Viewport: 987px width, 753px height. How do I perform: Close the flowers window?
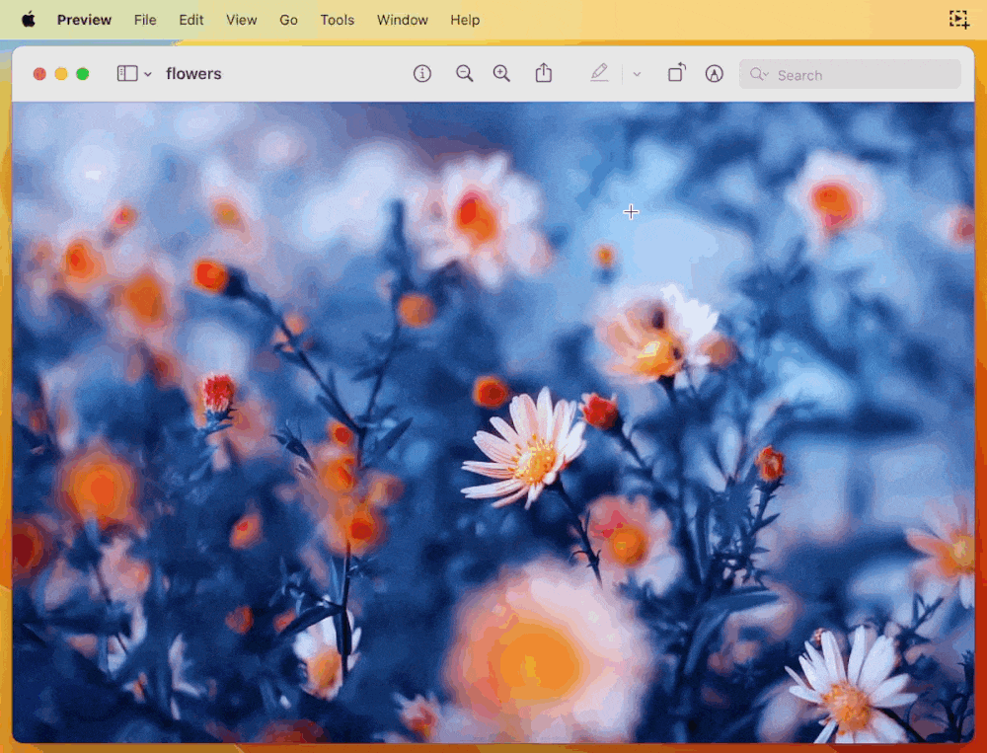[39, 74]
